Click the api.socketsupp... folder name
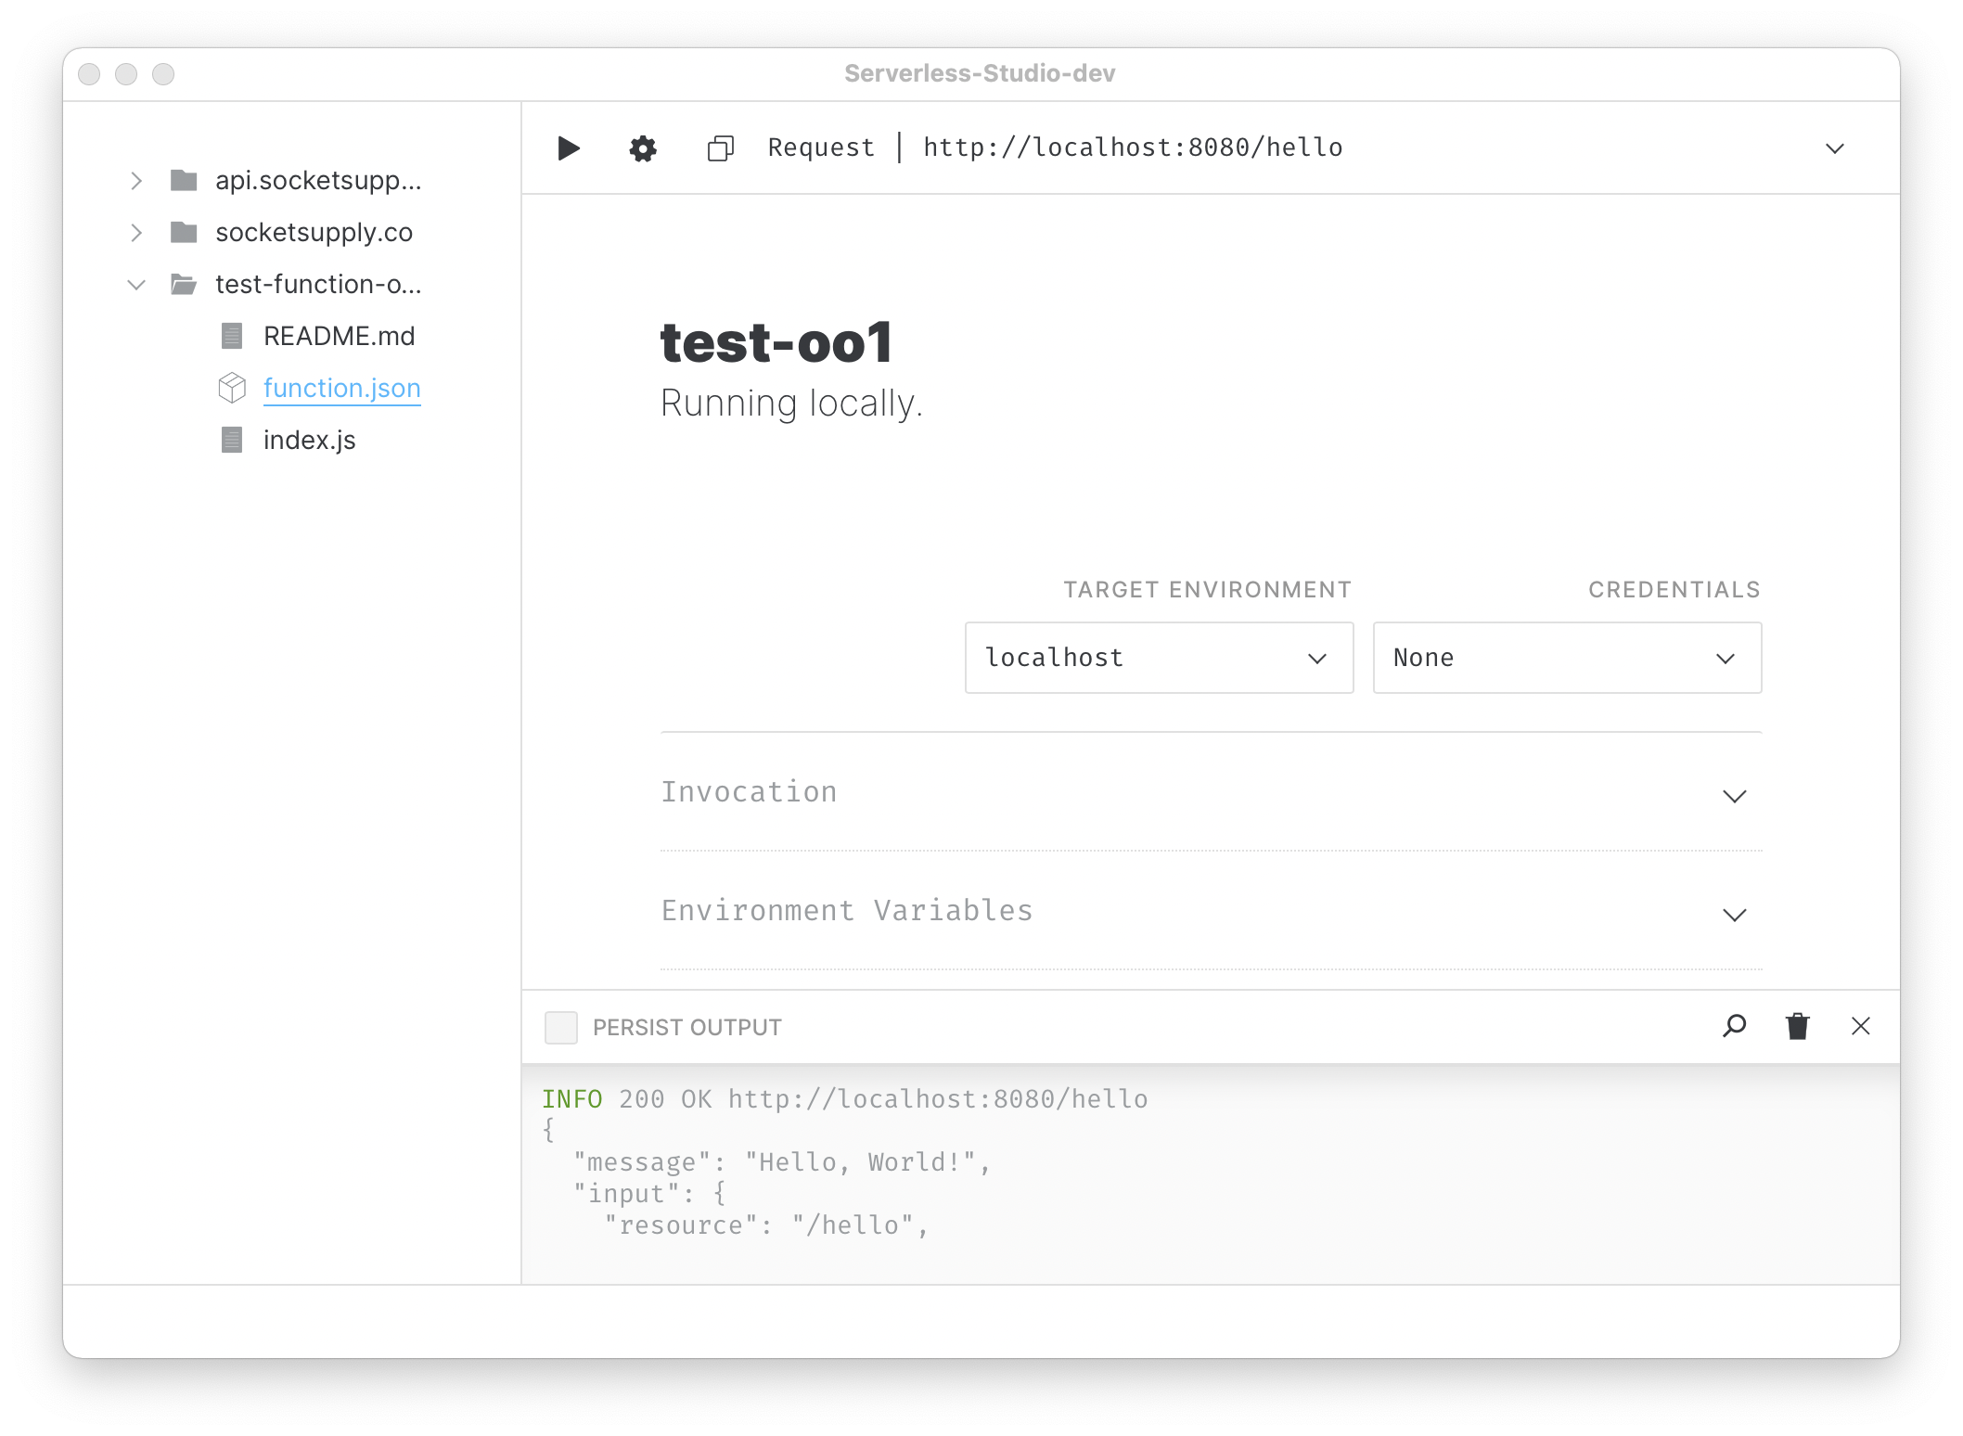1963x1436 pixels. click(318, 180)
